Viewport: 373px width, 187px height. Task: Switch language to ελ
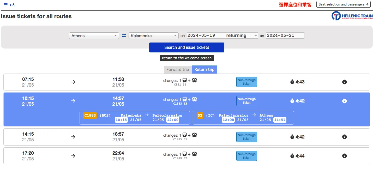pos(12,4)
